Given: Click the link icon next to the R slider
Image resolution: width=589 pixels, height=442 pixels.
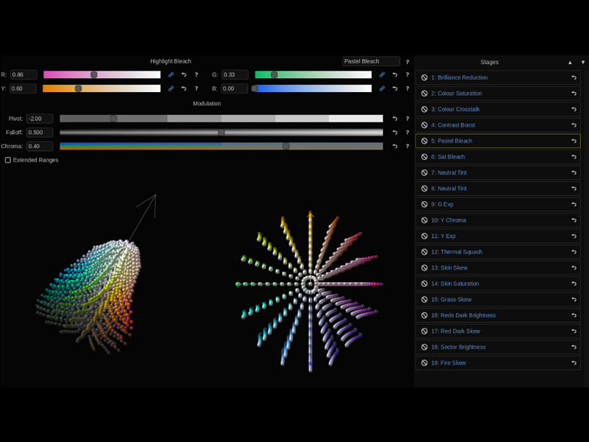Looking at the screenshot, I should point(169,74).
